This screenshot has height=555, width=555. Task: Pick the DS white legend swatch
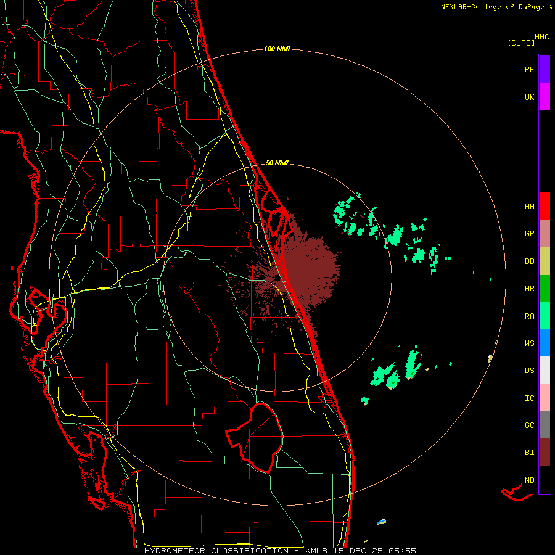(x=545, y=370)
